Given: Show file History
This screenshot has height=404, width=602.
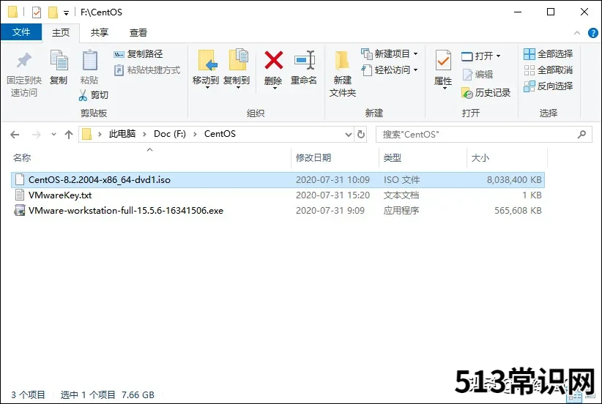Looking at the screenshot, I should [486, 92].
